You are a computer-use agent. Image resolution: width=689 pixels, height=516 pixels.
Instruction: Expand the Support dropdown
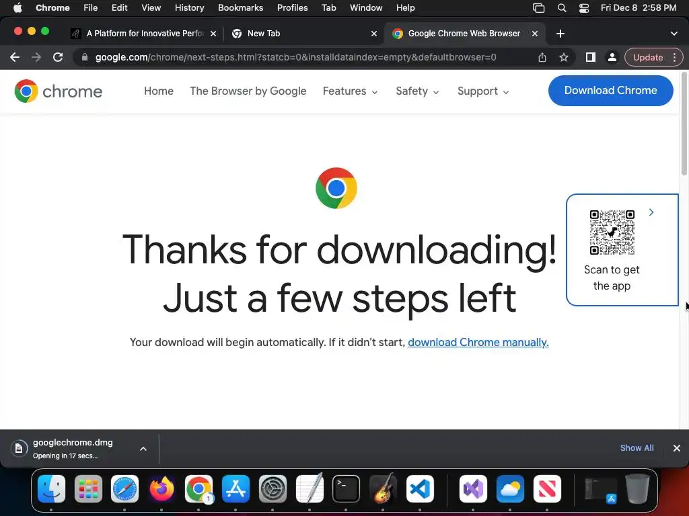483,91
